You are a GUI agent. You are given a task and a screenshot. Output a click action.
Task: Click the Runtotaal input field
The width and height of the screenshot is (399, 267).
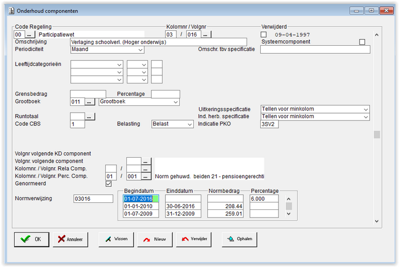click(77, 117)
